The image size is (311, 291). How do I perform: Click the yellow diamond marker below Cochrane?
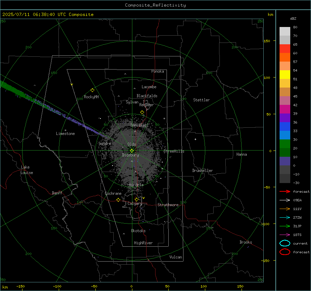(x=119, y=200)
